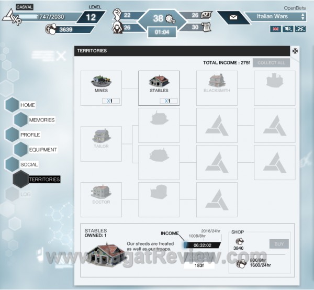Click the Level 12 badge
This screenshot has height=290, width=314.
[x=91, y=17]
